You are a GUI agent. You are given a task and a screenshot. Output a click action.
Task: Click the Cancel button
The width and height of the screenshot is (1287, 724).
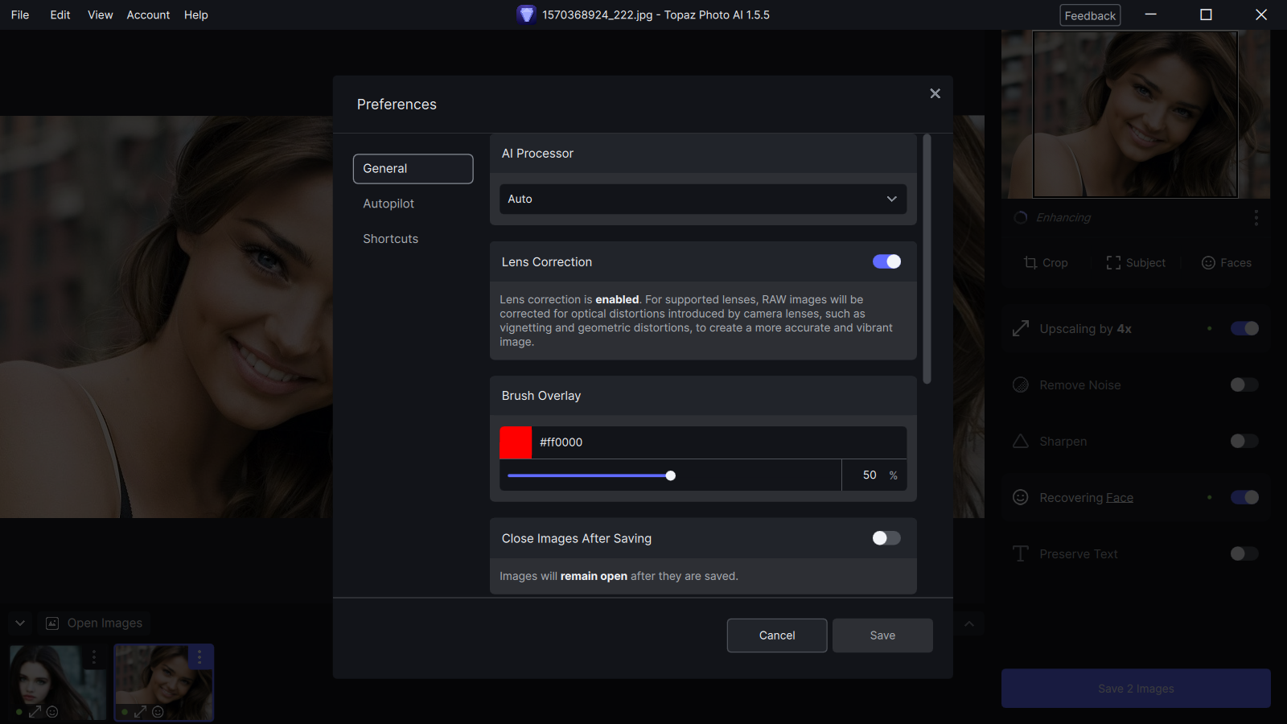point(777,636)
